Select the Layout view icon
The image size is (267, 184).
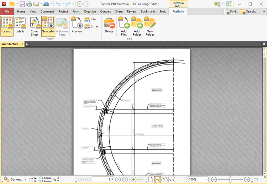7,26
